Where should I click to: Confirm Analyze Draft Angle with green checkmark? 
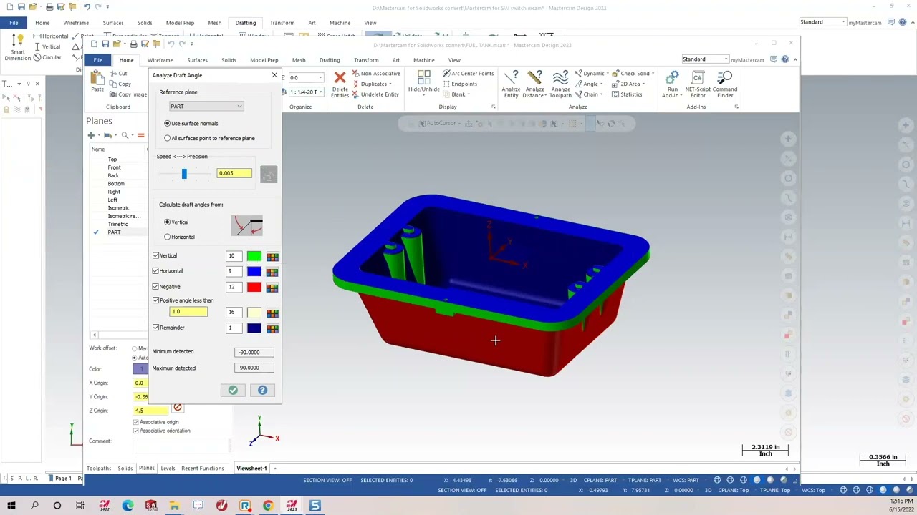click(233, 390)
